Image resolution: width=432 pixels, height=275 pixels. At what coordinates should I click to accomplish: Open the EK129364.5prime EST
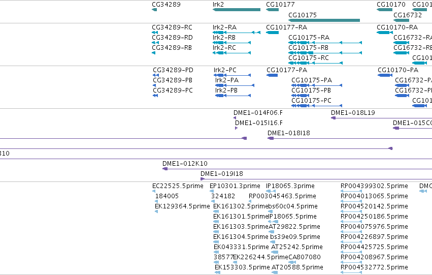point(182,206)
